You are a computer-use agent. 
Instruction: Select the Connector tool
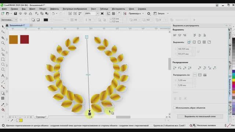(x=3, y=87)
